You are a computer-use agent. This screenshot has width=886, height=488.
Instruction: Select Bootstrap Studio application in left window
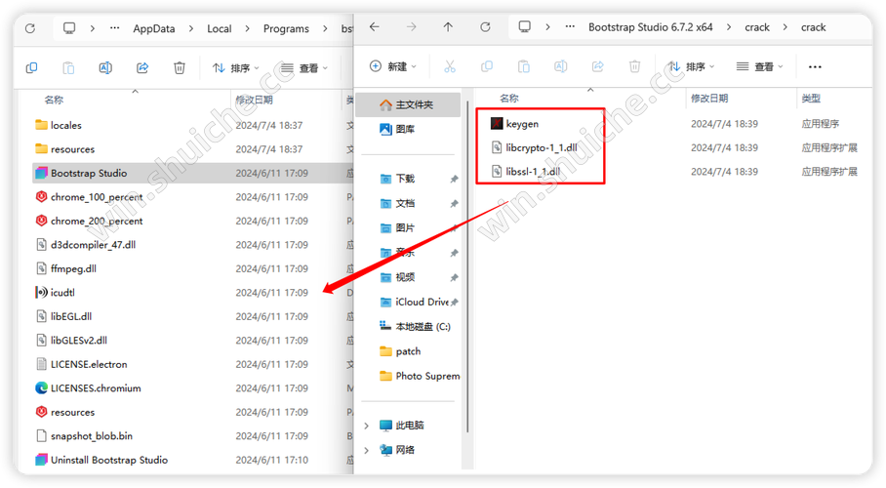pyautogui.click(x=192, y=173)
